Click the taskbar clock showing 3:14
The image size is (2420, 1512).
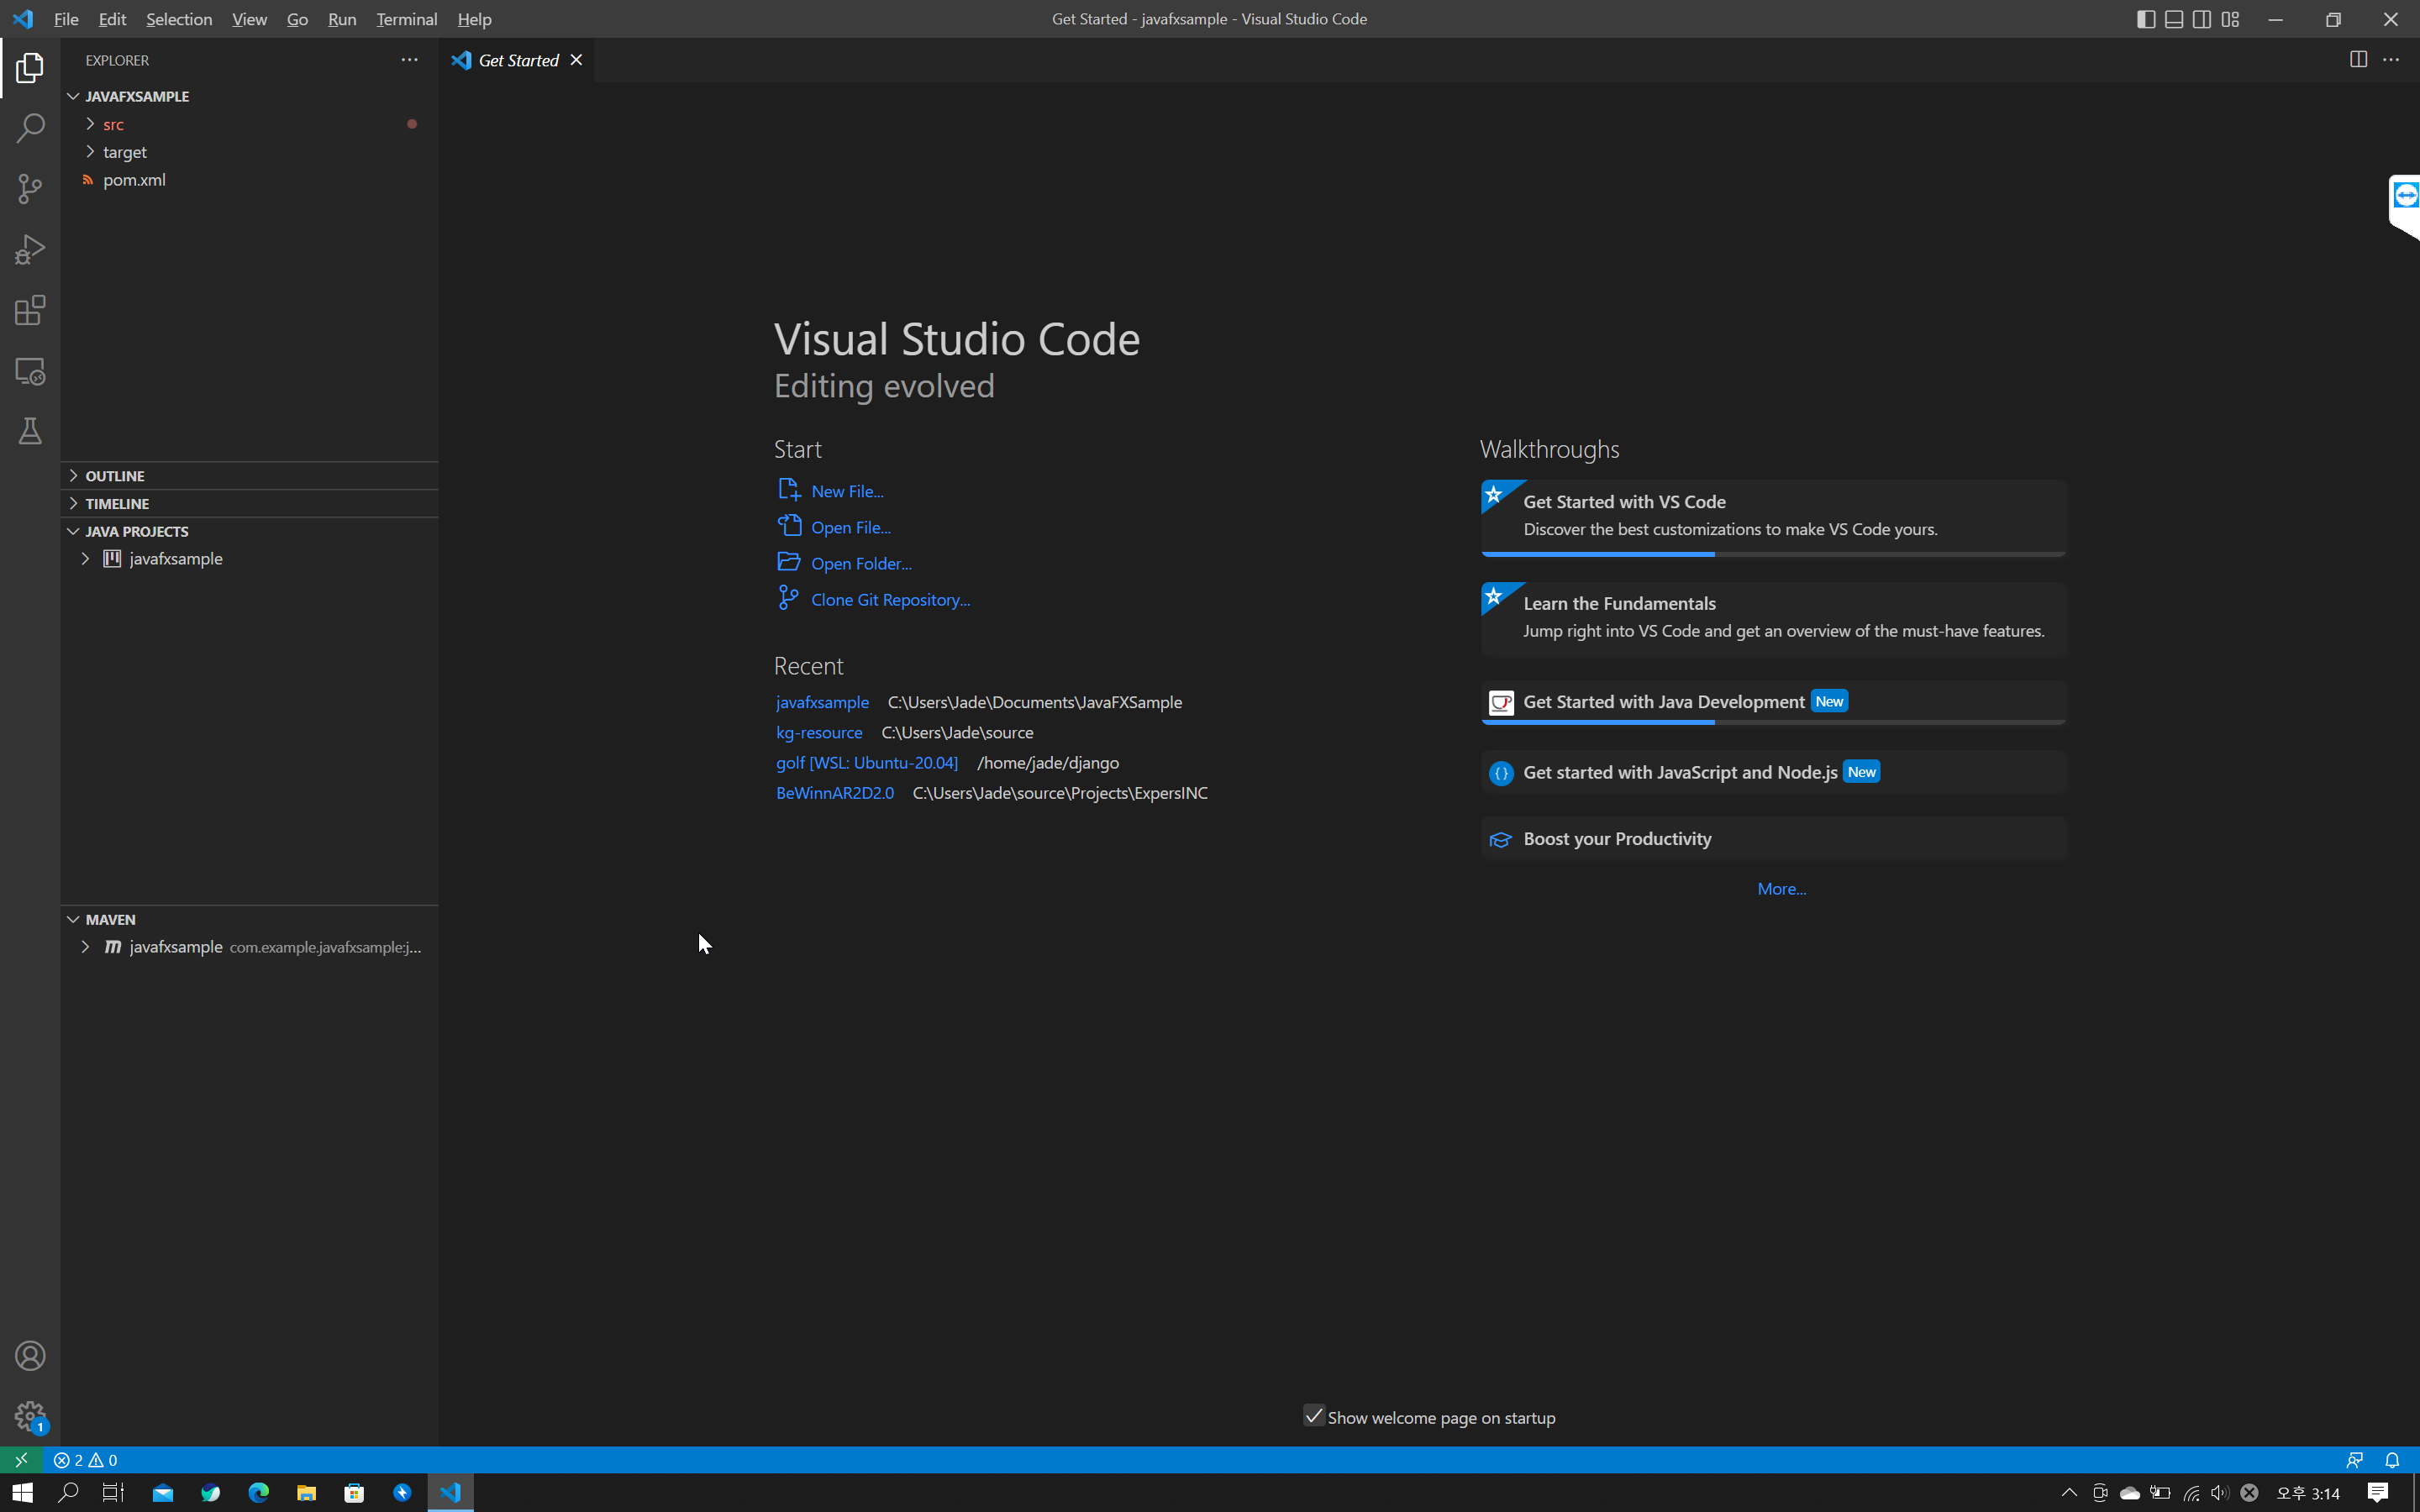(2307, 1492)
